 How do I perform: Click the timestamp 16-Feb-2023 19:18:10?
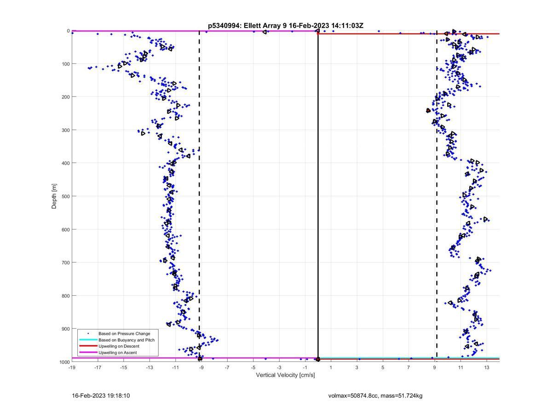pos(101,396)
